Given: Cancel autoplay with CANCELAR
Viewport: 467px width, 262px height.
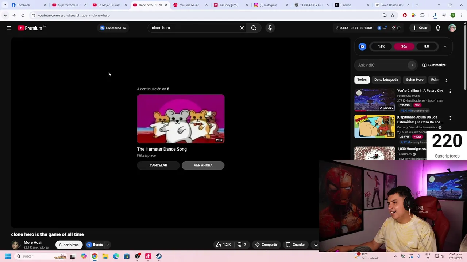Looking at the screenshot, I should coord(158,165).
